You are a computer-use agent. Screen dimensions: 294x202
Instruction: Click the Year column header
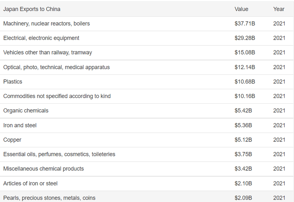pos(279,9)
